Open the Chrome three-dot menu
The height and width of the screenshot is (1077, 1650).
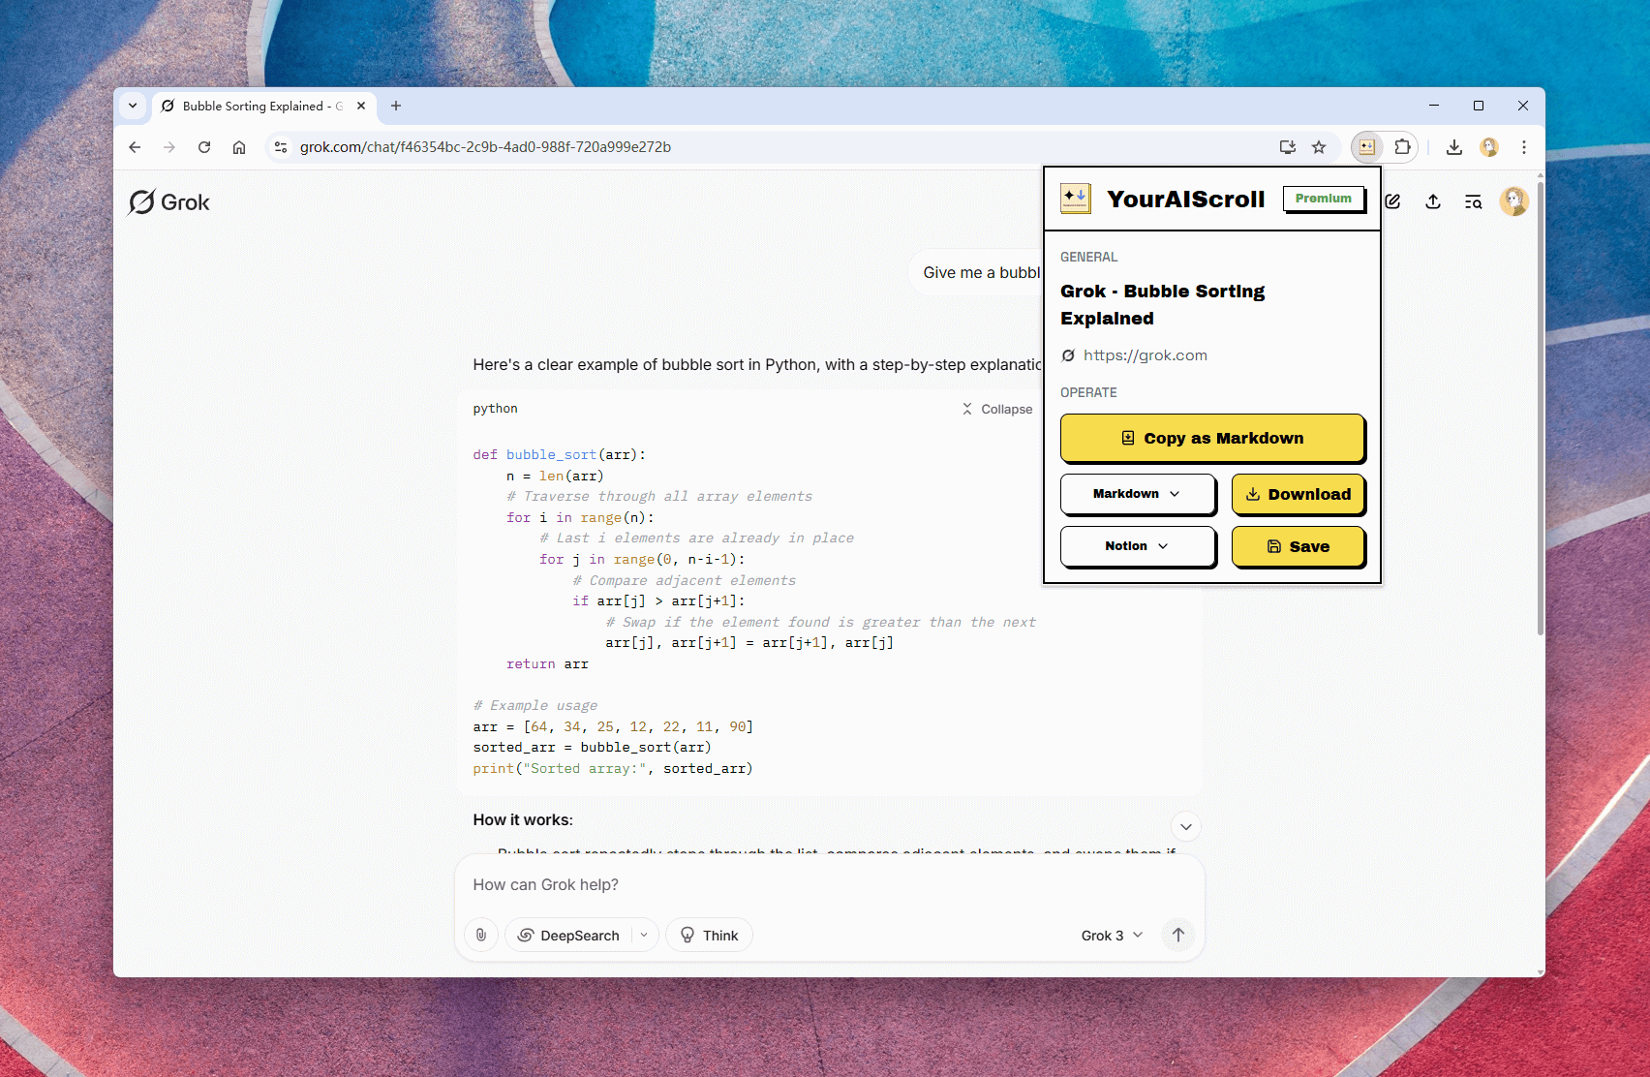pos(1524,147)
